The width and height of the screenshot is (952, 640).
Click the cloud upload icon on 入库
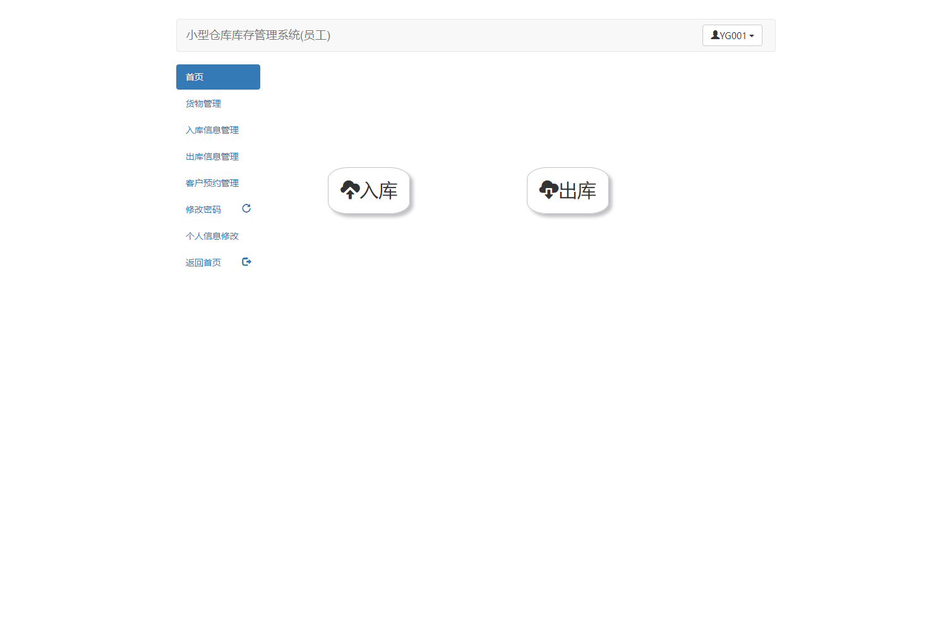(350, 189)
